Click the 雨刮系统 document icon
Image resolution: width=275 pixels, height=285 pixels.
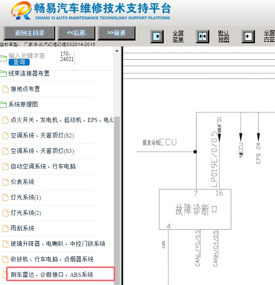click(x=5, y=228)
